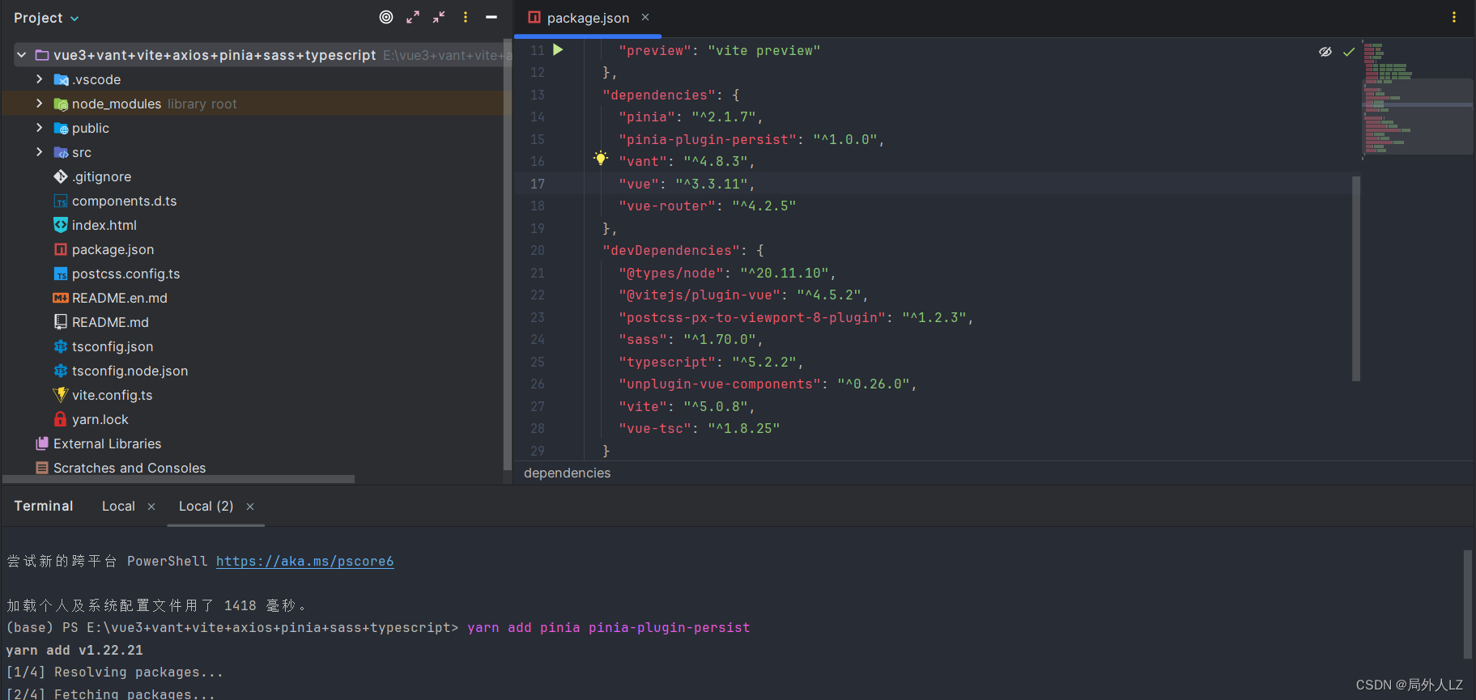This screenshot has width=1476, height=700.
Task: Select External Libraries node
Action: point(107,443)
